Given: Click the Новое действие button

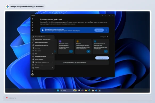Looking at the screenshot, I should tap(102, 58).
